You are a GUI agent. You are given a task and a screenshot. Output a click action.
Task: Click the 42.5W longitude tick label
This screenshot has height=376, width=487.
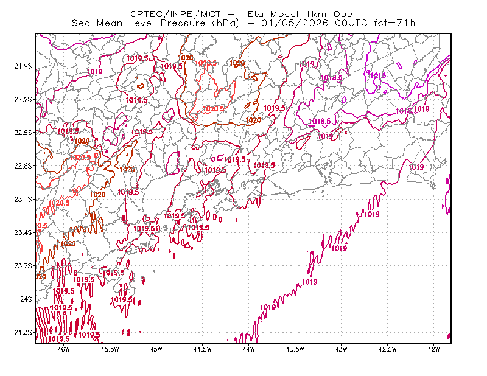388,349
